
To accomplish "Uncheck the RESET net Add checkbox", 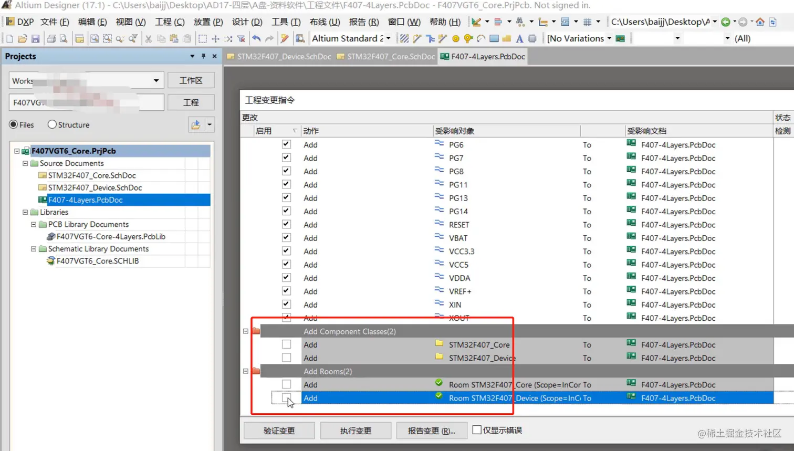I will point(286,224).
